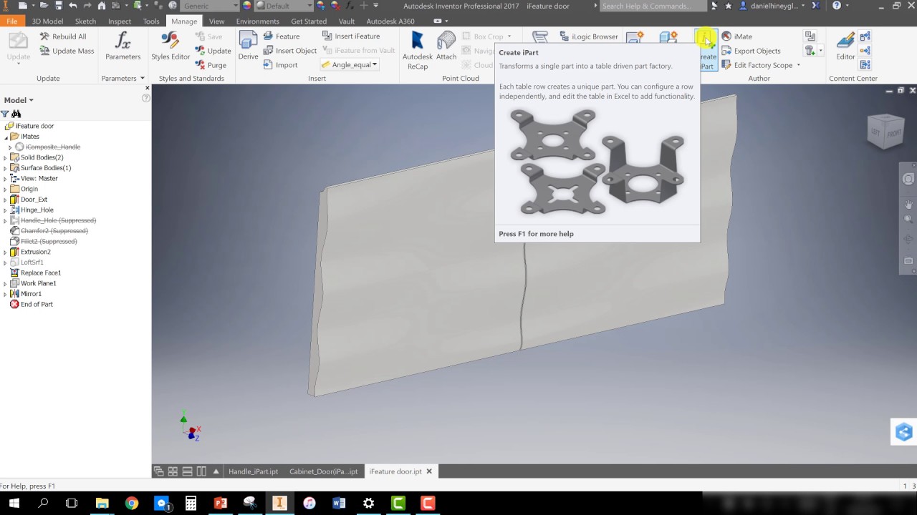Click the Search Help & Commands field

pos(652,6)
